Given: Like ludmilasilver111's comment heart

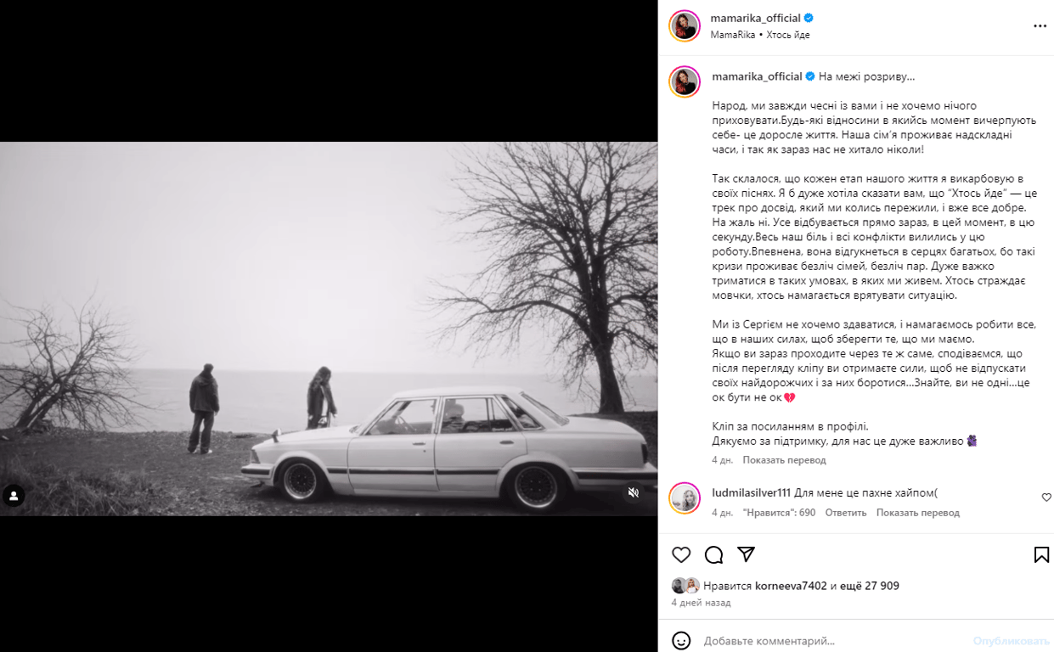Looking at the screenshot, I should [1046, 497].
